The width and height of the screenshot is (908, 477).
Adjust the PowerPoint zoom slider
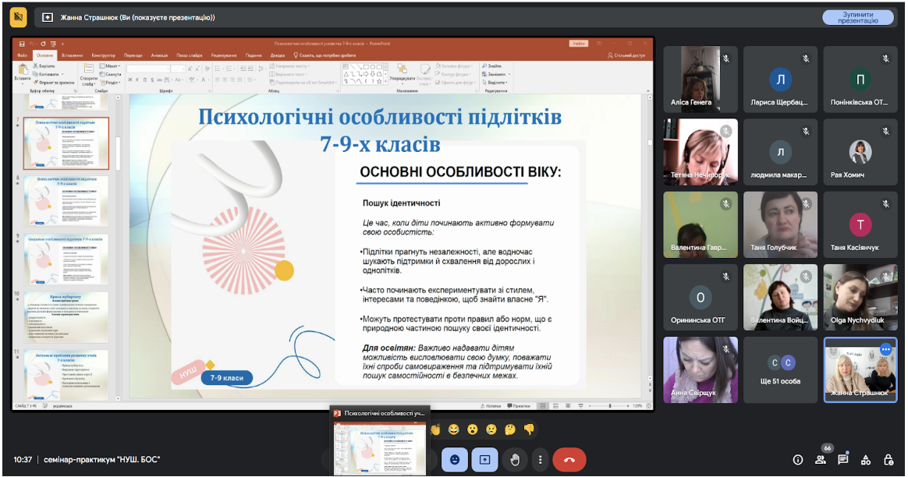(609, 406)
